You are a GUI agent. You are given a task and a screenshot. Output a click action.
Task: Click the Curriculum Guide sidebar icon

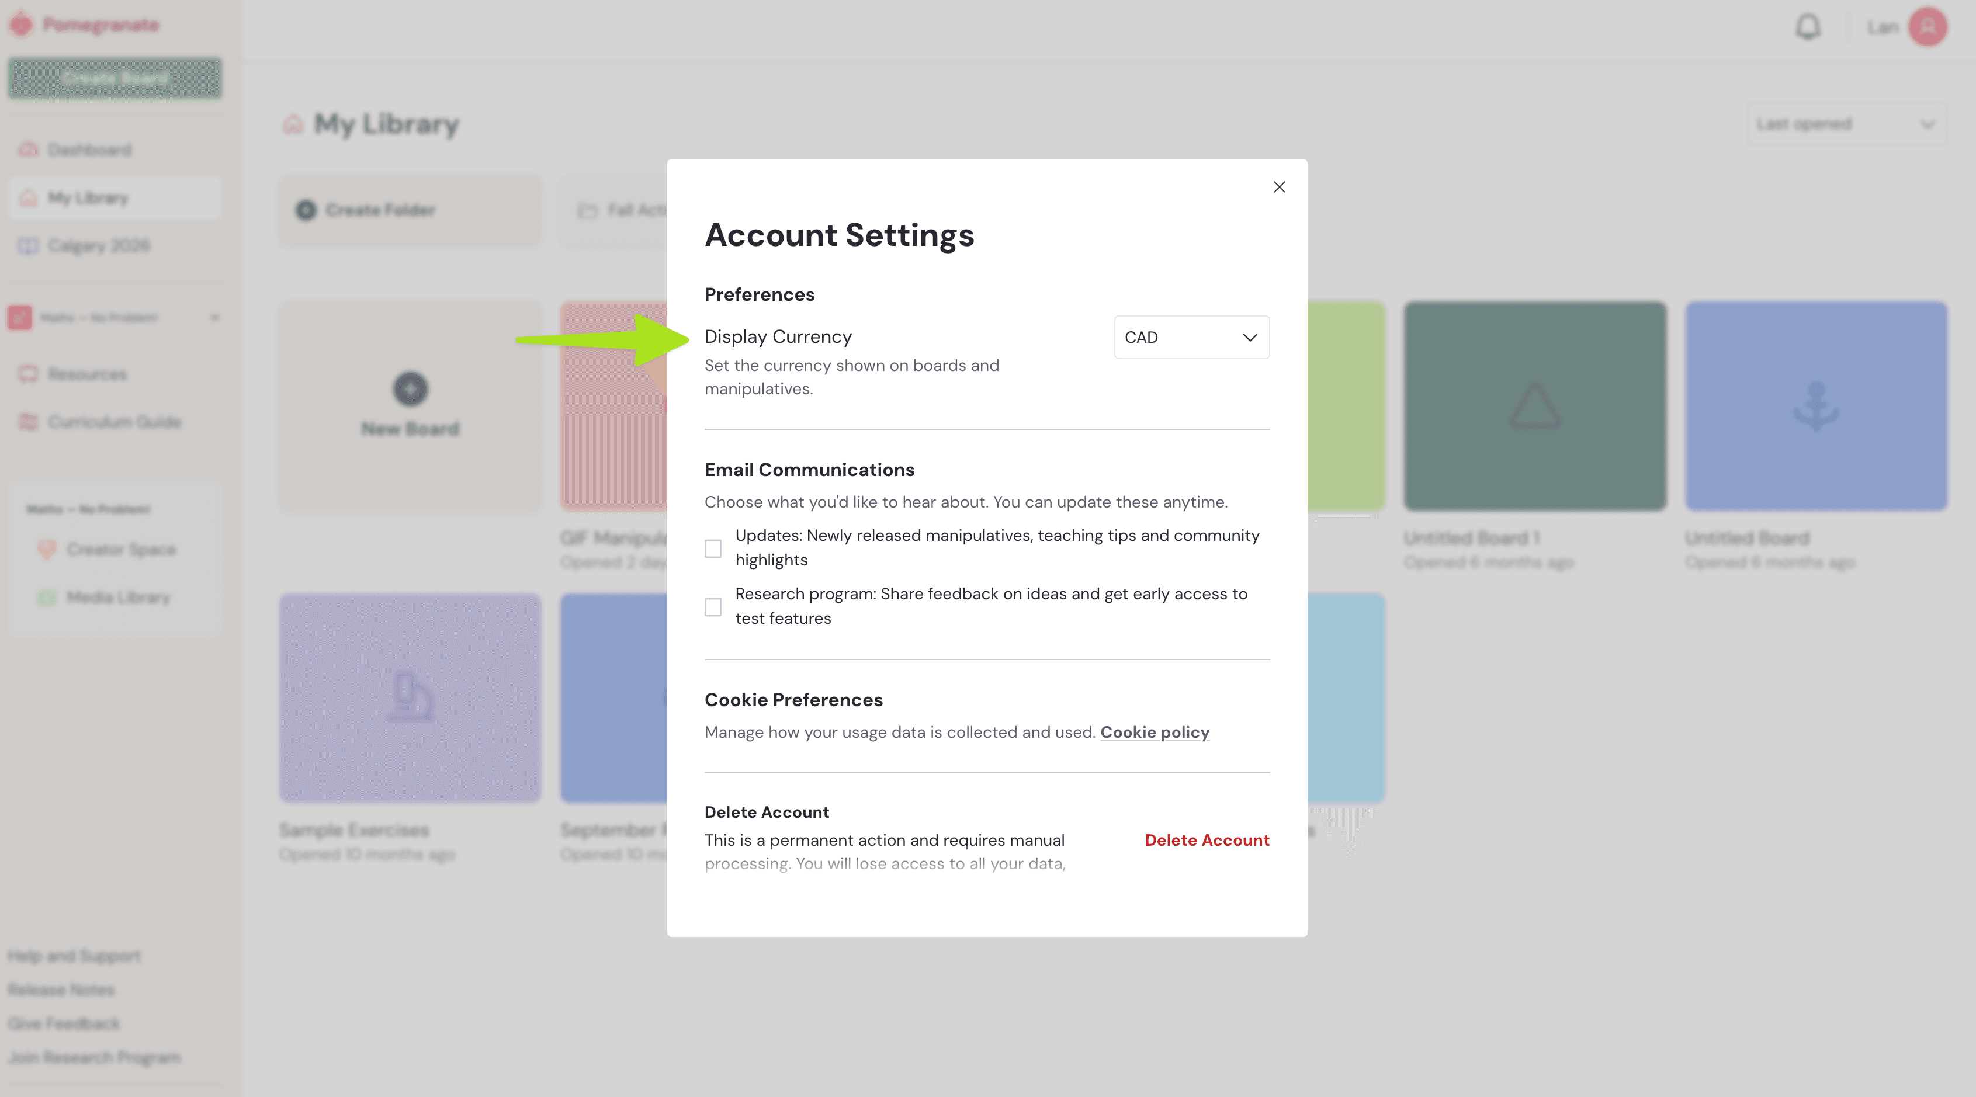point(29,422)
